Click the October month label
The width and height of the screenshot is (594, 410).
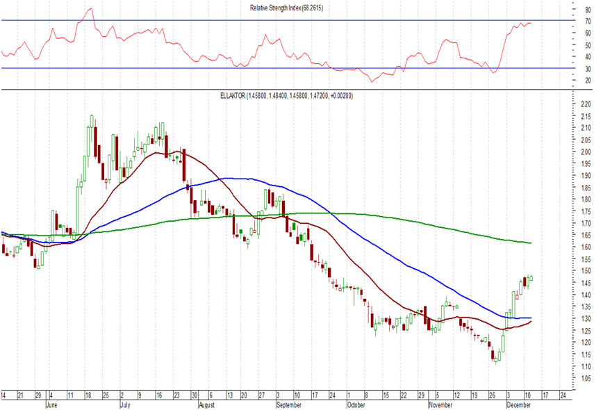(356, 405)
